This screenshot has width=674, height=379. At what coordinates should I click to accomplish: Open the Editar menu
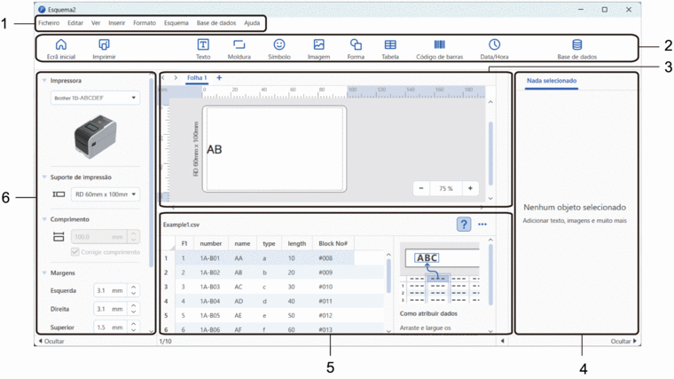[x=75, y=23]
